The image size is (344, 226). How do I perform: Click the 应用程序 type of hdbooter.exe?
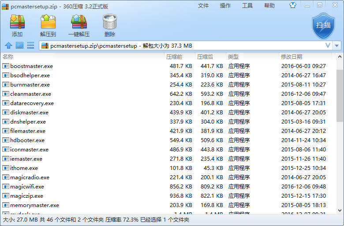point(239,140)
